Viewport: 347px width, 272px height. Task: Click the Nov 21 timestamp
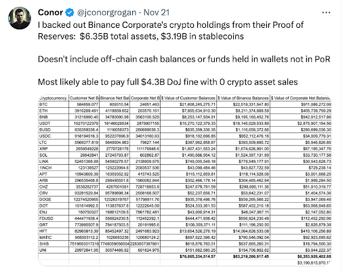[x=157, y=12]
